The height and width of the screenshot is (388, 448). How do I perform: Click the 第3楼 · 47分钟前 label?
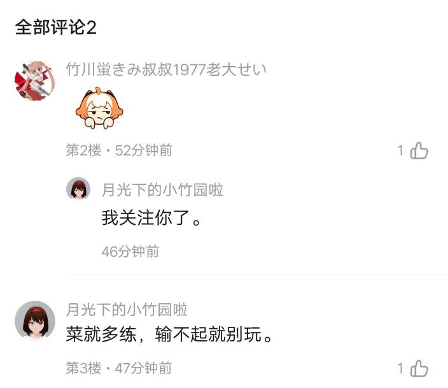(x=119, y=368)
